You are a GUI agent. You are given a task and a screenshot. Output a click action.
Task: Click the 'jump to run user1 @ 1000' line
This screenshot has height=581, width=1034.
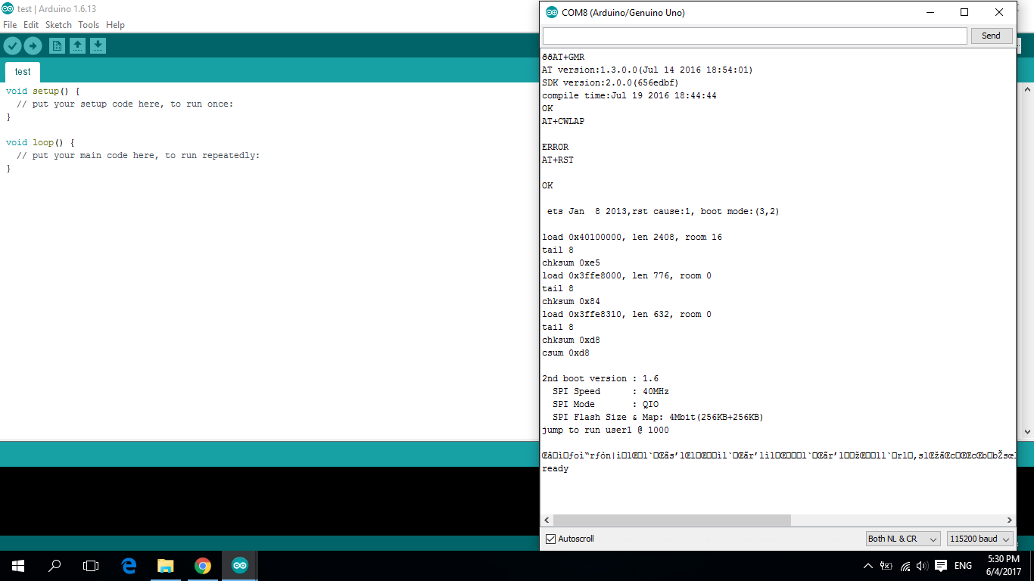click(606, 430)
